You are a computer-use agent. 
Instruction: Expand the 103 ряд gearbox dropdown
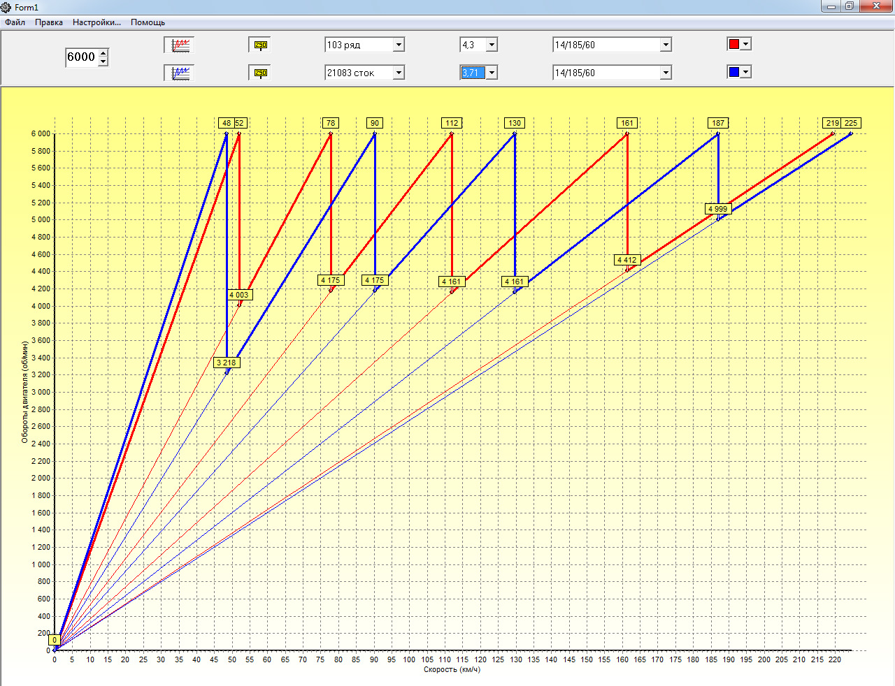click(398, 45)
